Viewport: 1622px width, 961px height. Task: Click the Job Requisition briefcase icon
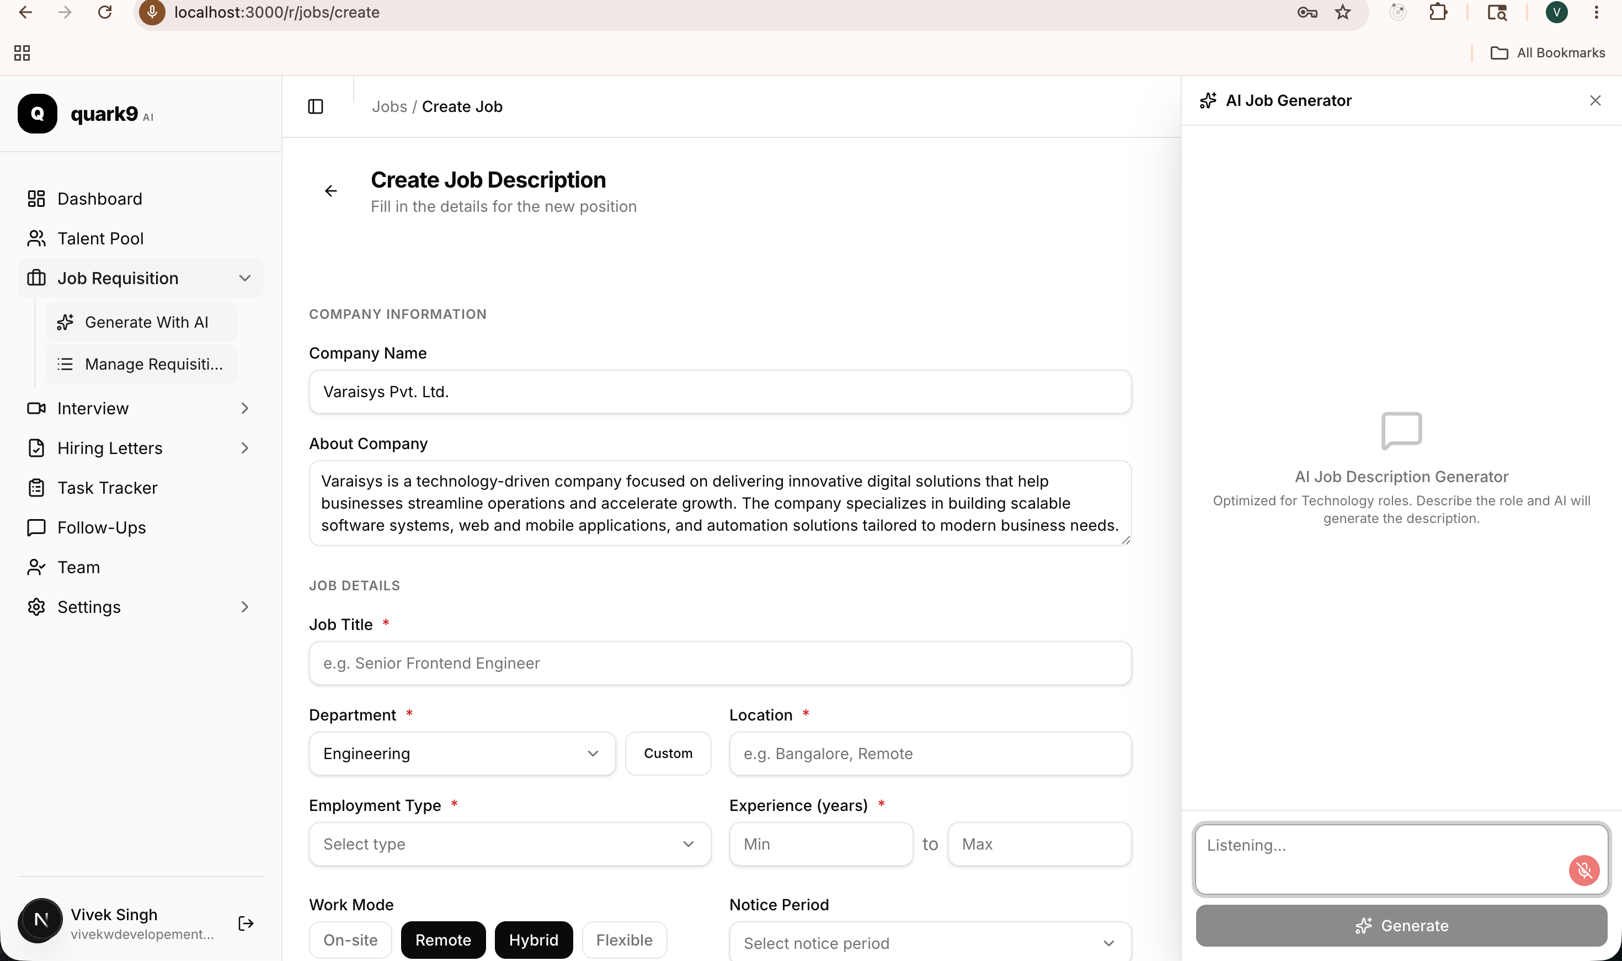tap(36, 279)
